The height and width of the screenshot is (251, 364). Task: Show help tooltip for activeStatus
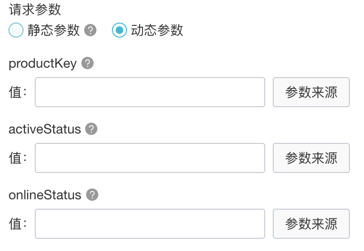[x=92, y=129]
